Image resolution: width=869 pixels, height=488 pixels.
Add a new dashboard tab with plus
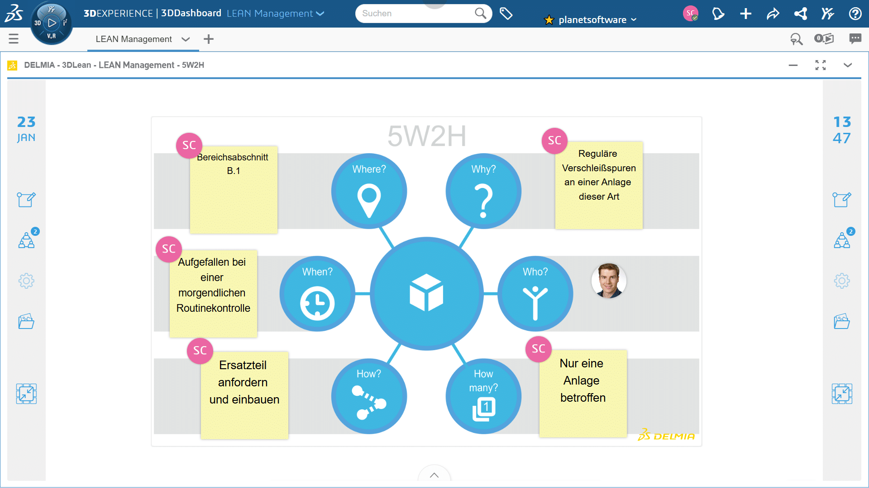209,39
